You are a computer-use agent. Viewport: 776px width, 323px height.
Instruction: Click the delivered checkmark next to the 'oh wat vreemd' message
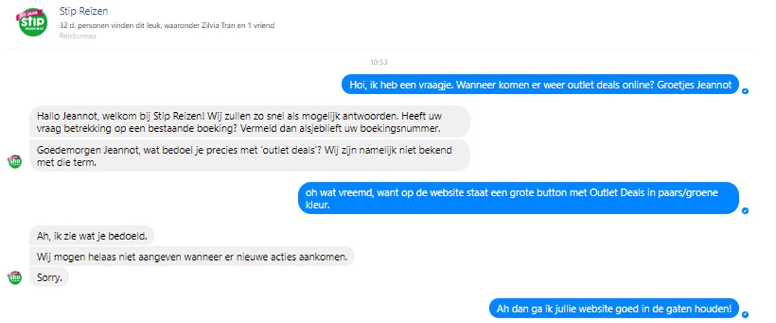(745, 211)
